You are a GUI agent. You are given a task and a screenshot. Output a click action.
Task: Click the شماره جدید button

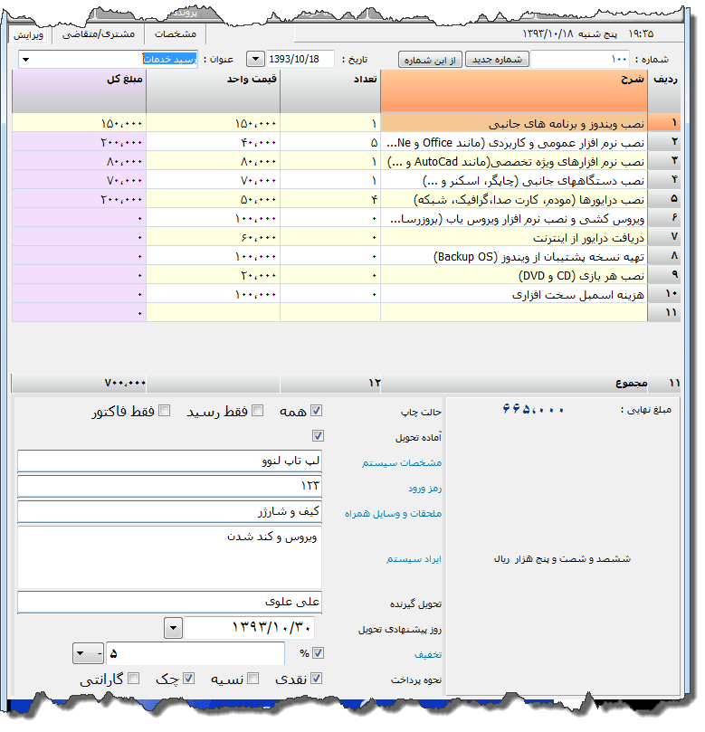click(x=497, y=60)
